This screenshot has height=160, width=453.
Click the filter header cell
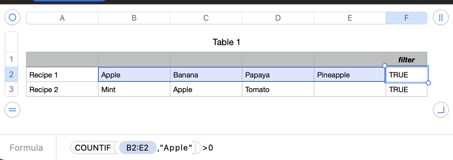coord(406,59)
